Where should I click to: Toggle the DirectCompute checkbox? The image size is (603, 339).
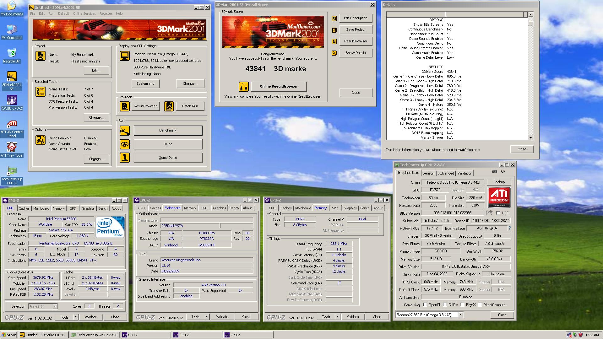480,305
